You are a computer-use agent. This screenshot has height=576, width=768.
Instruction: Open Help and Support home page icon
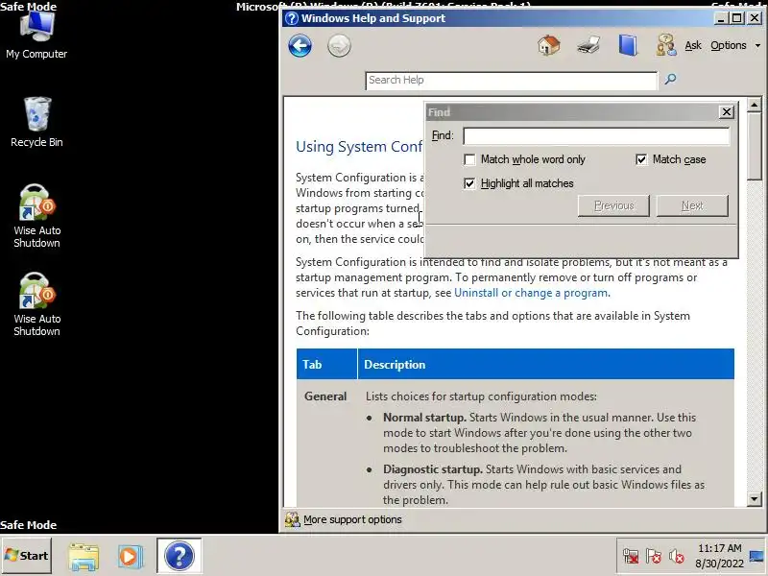pos(548,45)
